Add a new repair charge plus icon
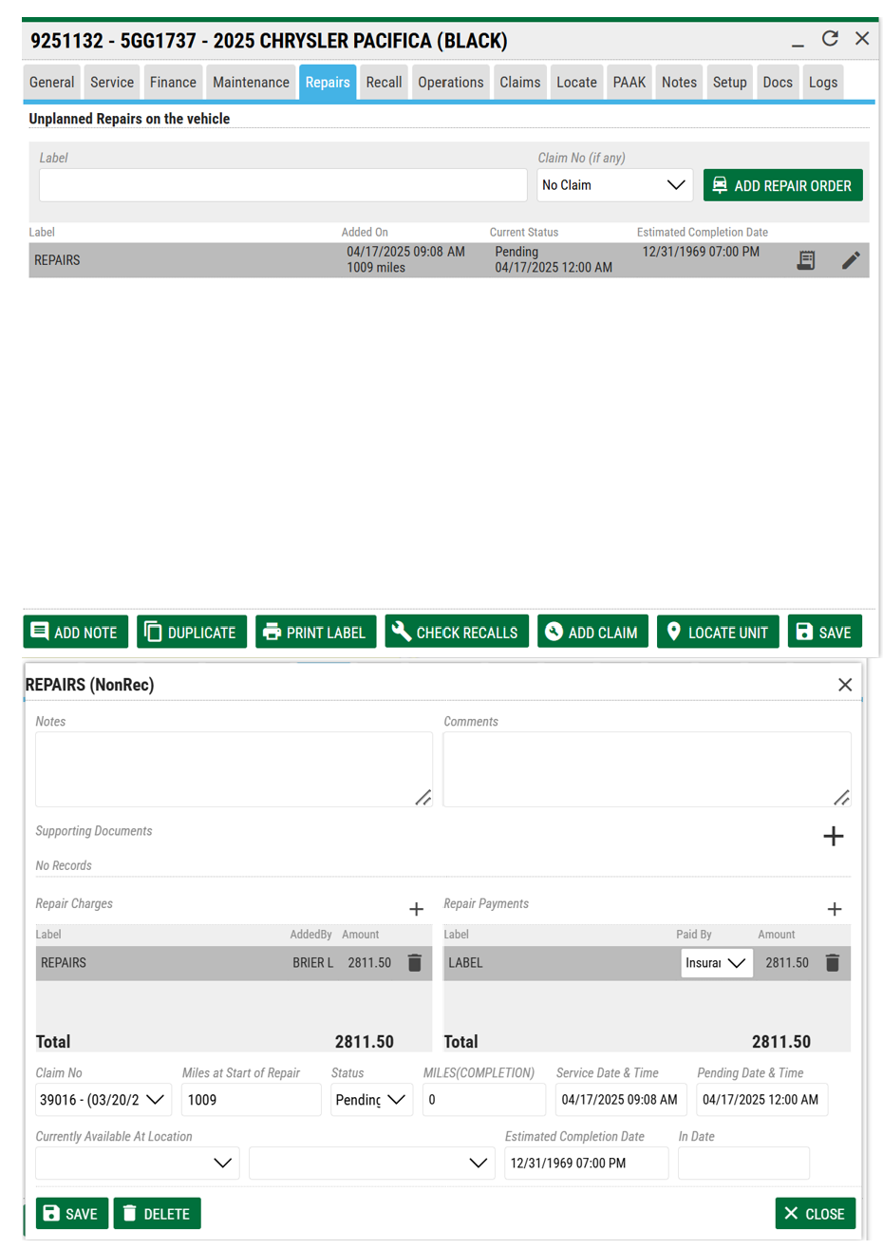This screenshot has width=883, height=1249. (x=416, y=909)
